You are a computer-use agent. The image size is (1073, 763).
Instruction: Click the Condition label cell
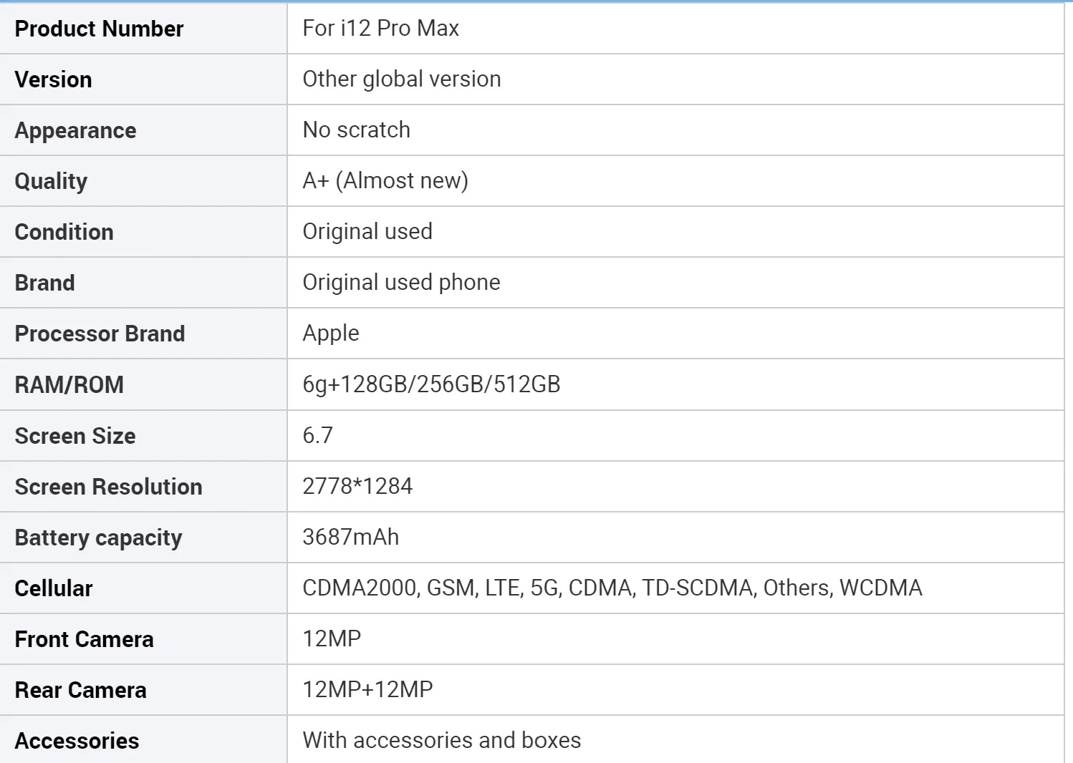[64, 232]
